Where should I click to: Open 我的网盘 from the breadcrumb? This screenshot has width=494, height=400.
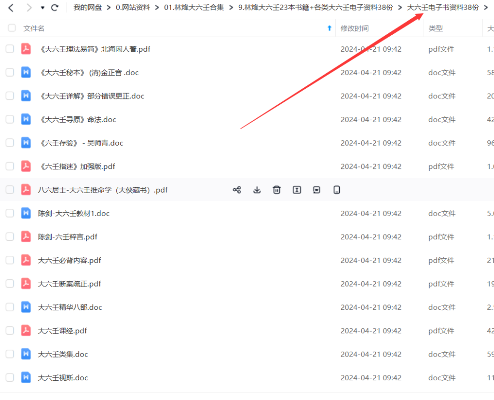[x=87, y=8]
